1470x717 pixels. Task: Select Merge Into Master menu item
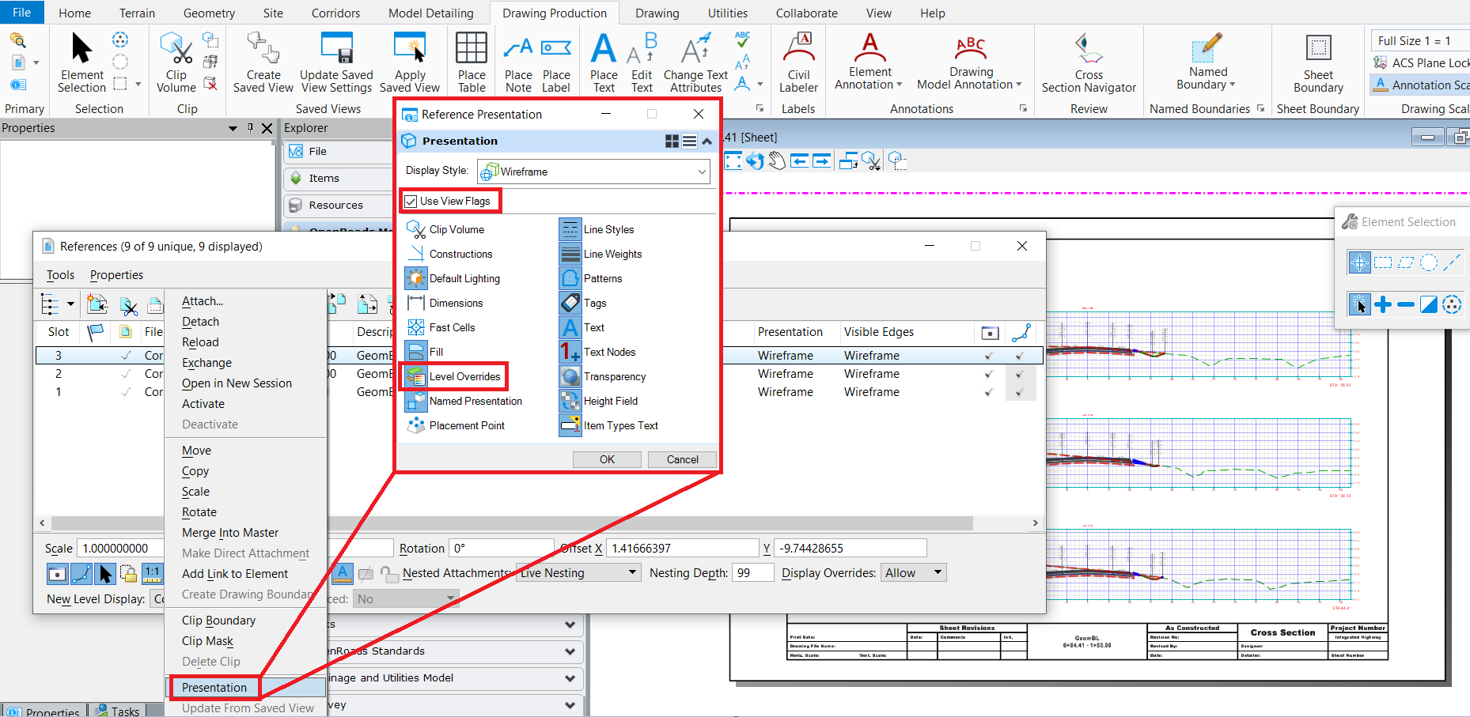point(230,533)
